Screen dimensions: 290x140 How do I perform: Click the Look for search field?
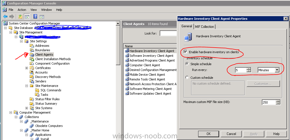[x=168, y=33]
